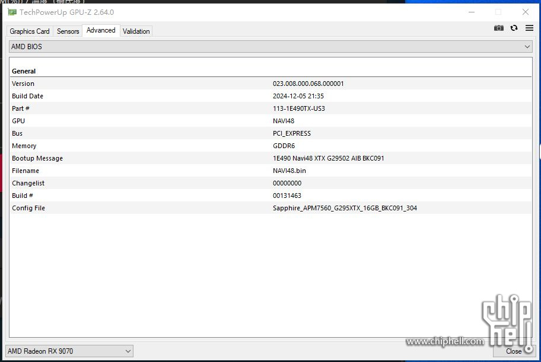Select the Memory row label

pyautogui.click(x=24, y=146)
